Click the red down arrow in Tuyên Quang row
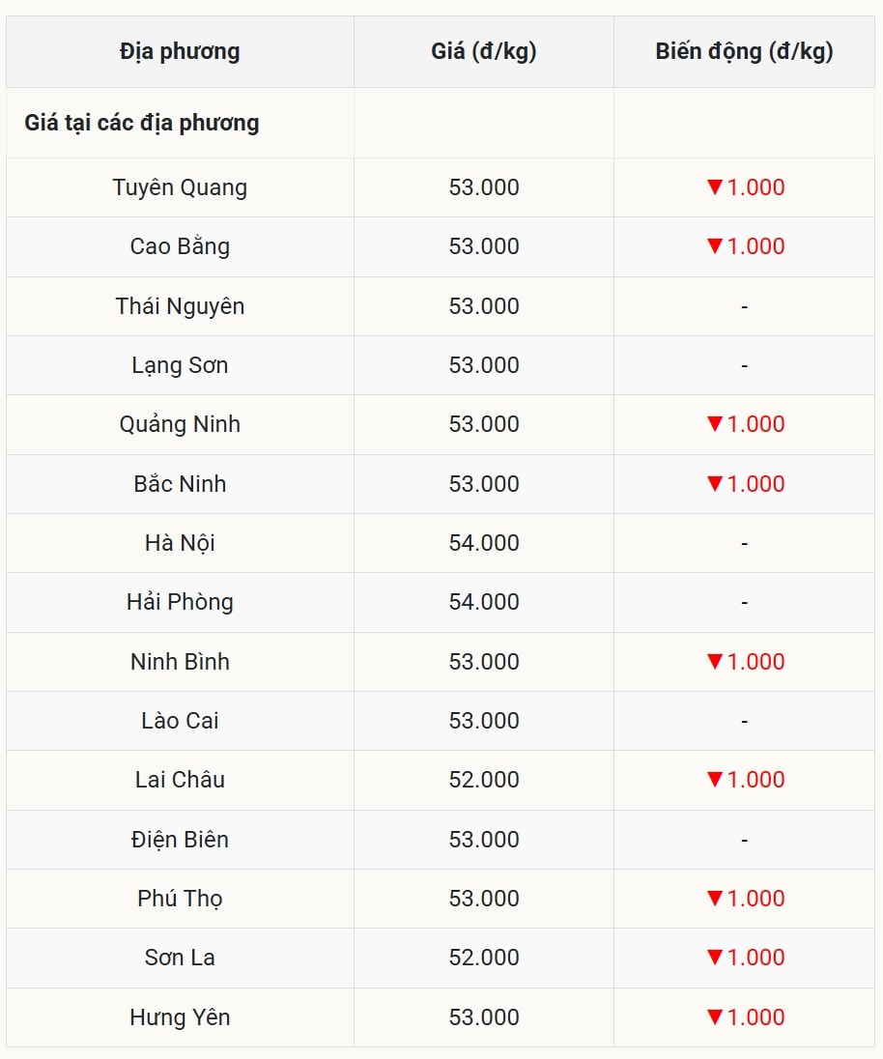Screen dimensions: 883x1059 click(715, 187)
